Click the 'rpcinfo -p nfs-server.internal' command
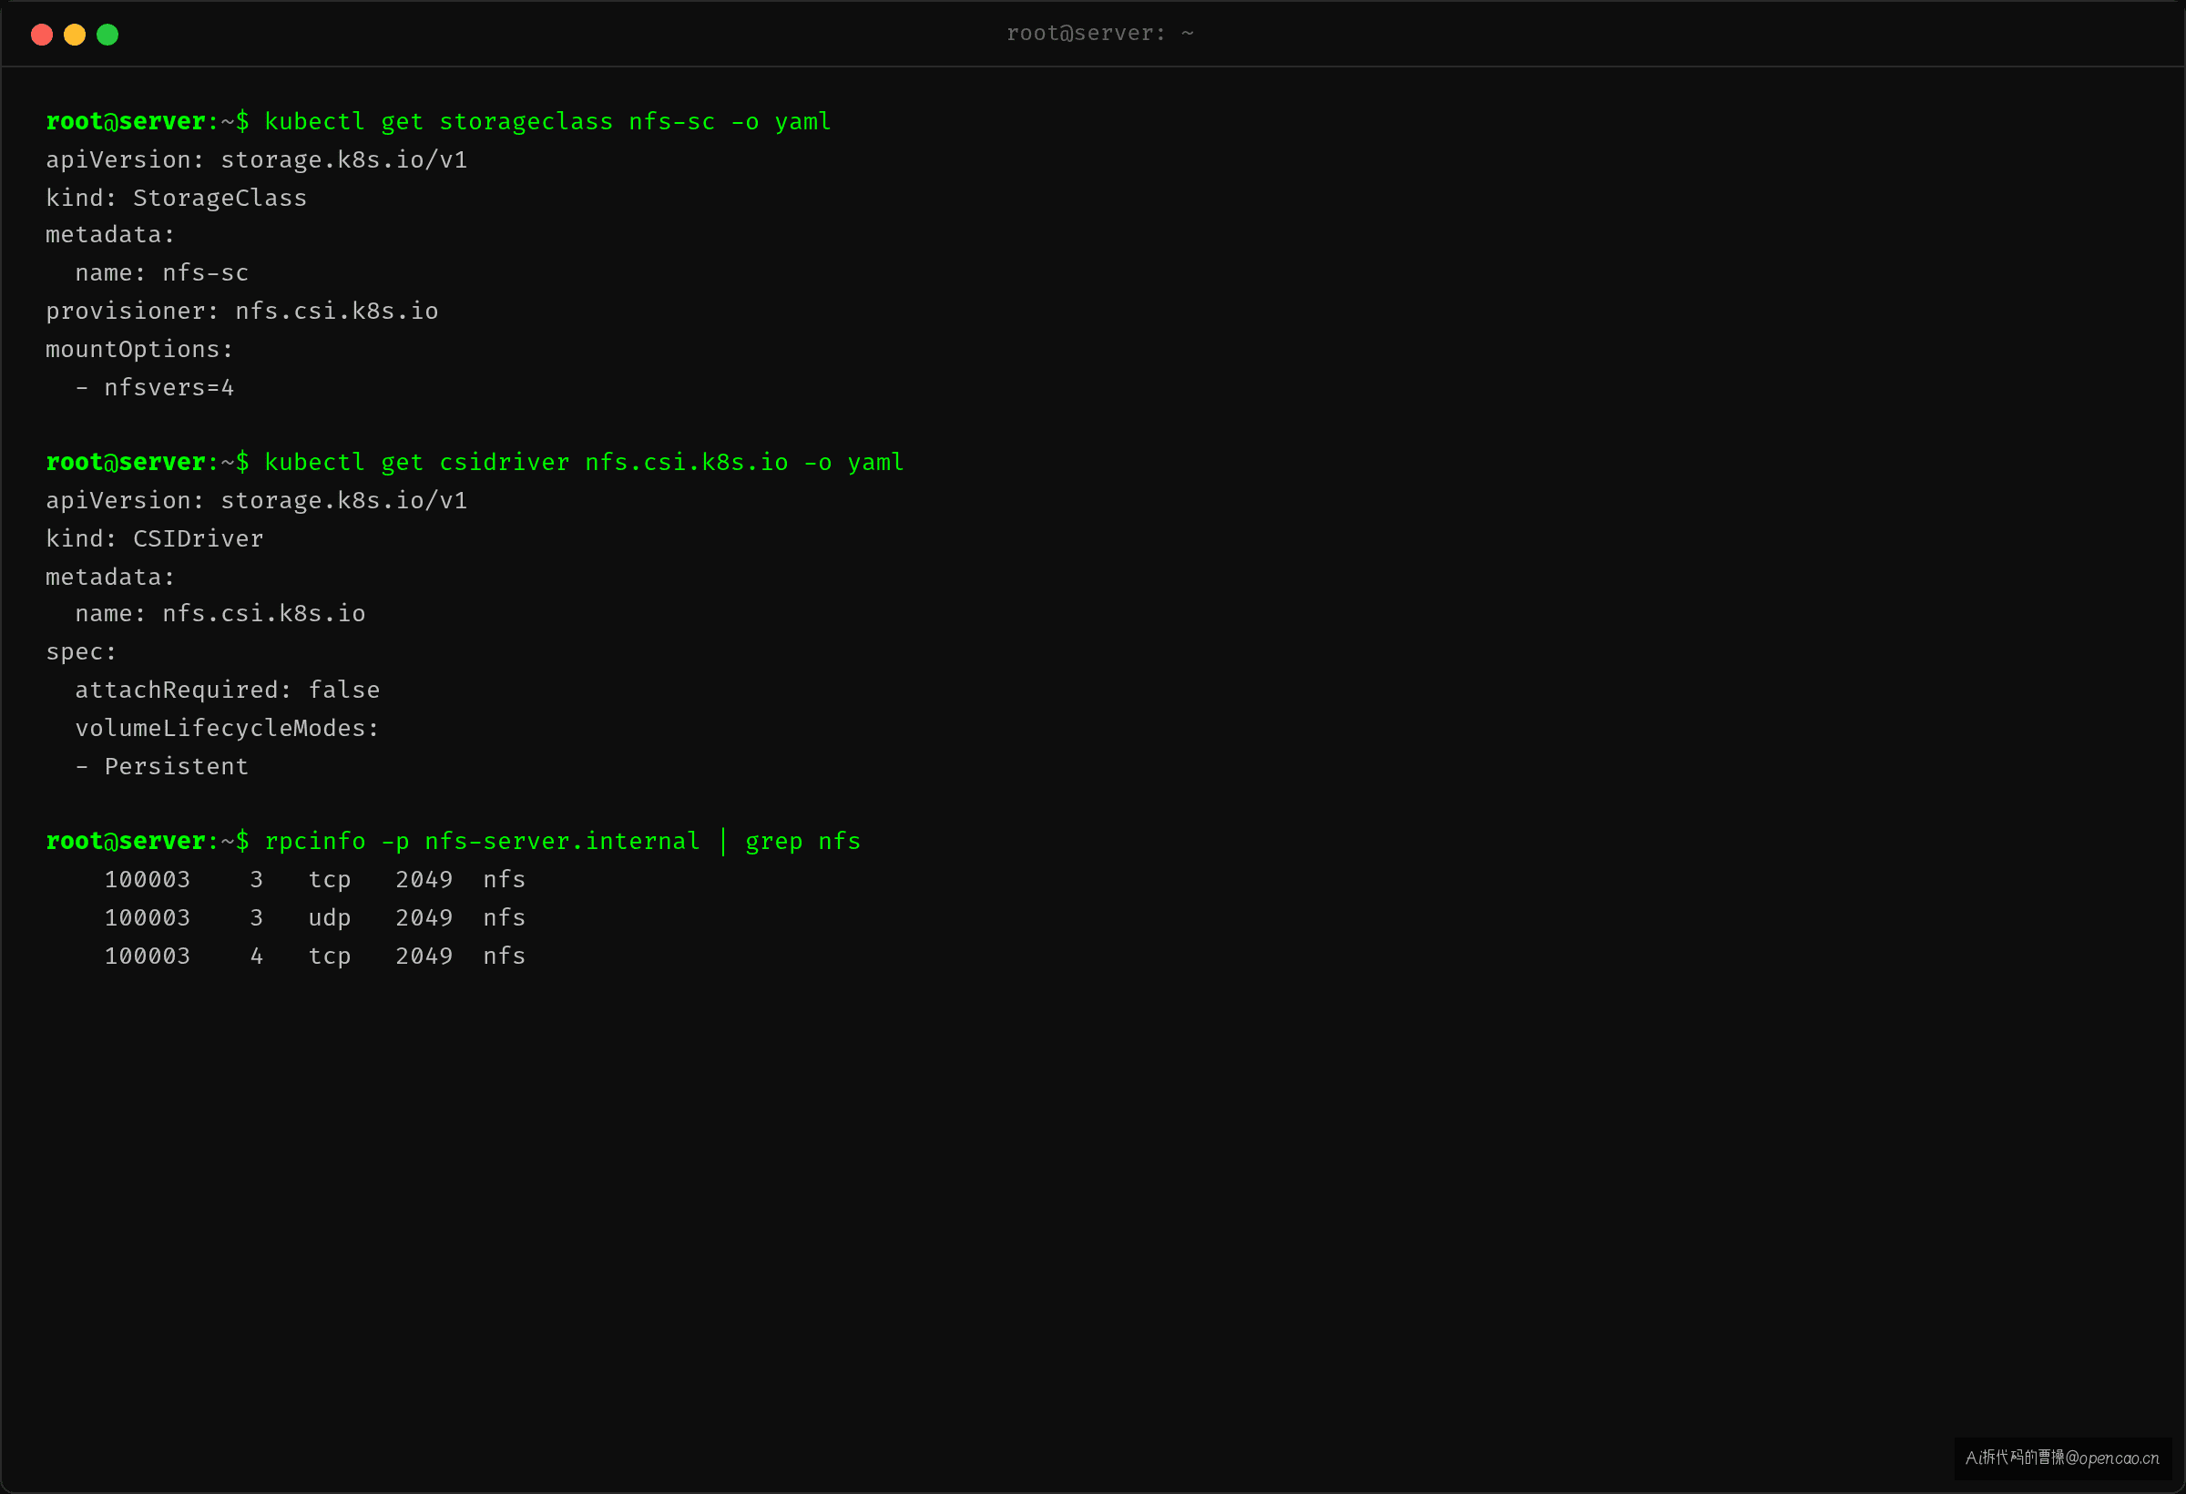2186x1494 pixels. [562, 841]
